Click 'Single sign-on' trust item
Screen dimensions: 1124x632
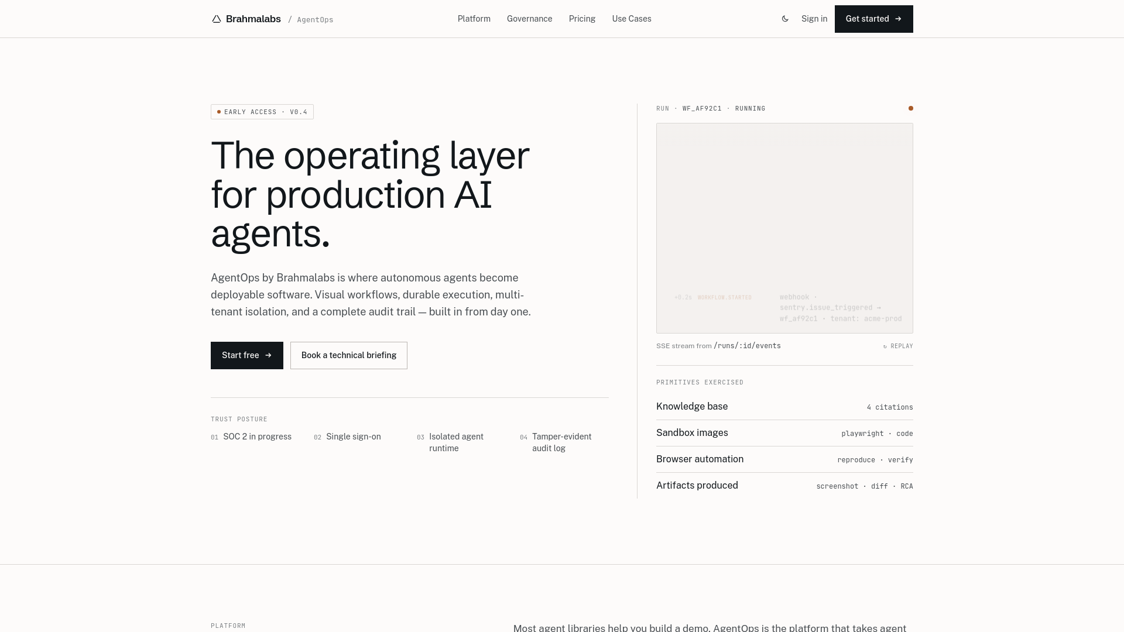tap(347, 437)
